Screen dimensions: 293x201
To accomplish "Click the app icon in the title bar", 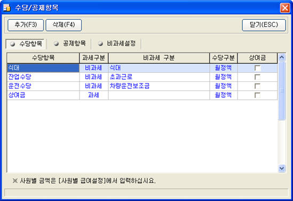I will (x=7, y=7).
